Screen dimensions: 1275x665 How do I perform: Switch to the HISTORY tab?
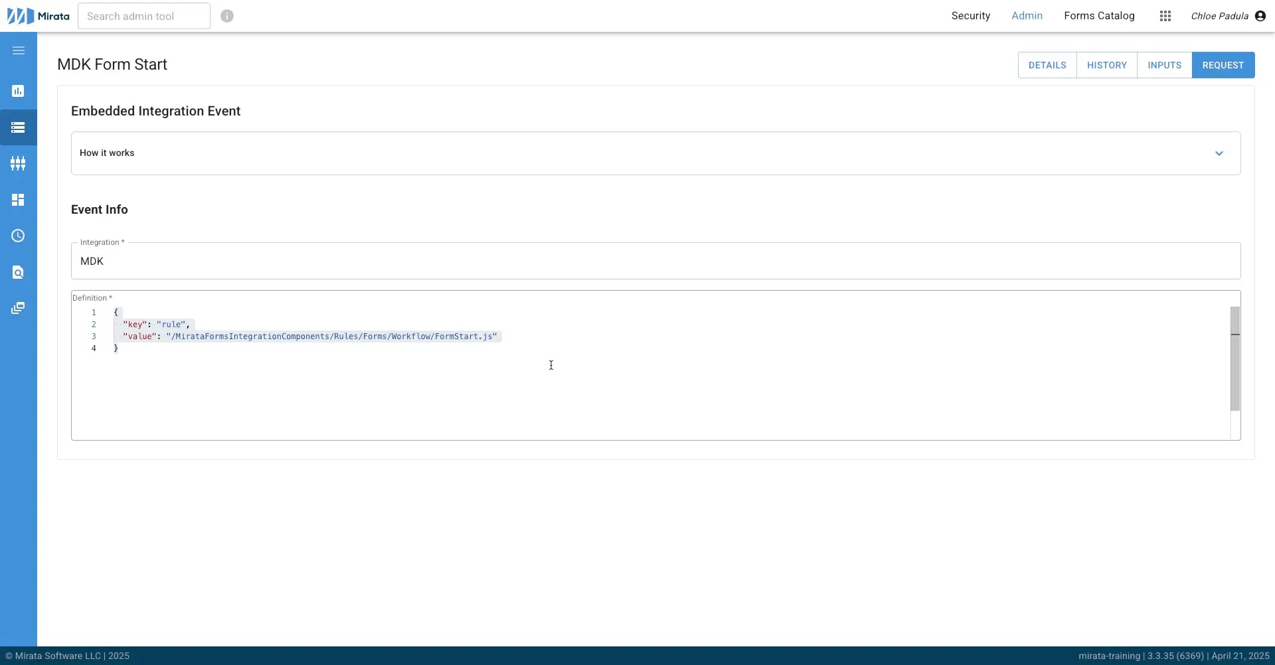pos(1107,64)
